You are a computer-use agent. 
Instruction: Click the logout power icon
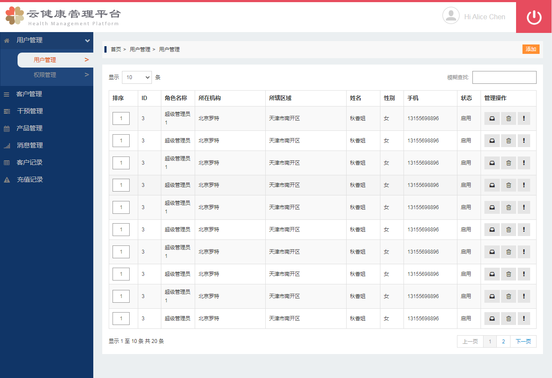click(534, 17)
